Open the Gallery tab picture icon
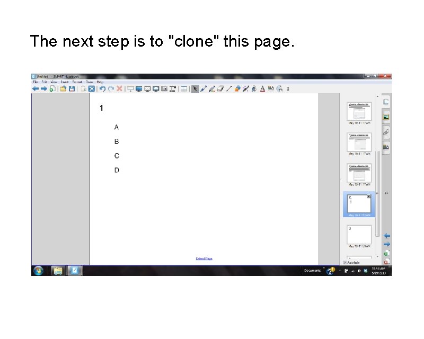 [386, 115]
